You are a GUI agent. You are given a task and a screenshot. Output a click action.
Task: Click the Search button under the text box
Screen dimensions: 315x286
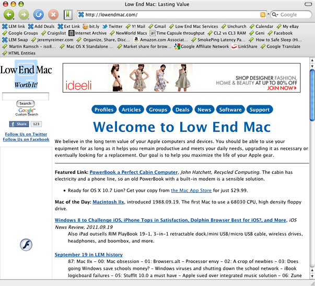click(26, 104)
